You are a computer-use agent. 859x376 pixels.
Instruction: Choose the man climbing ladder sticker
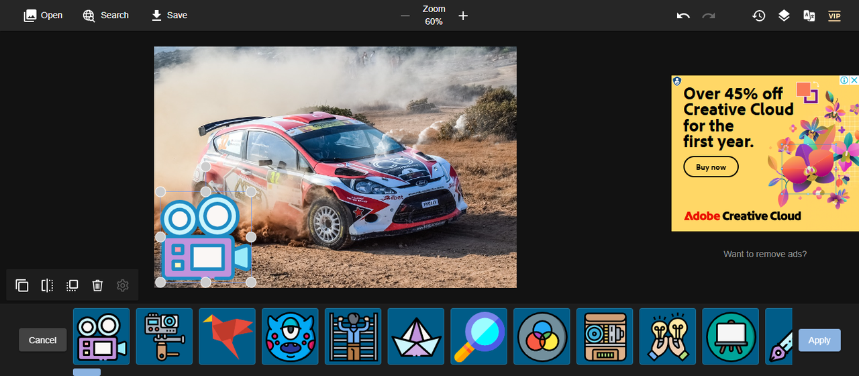pos(353,336)
